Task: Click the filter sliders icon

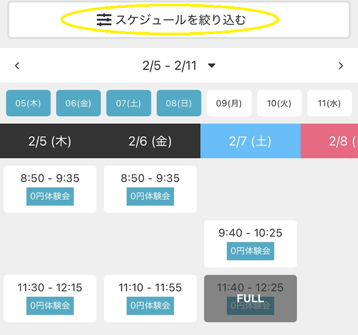Action: 104,20
